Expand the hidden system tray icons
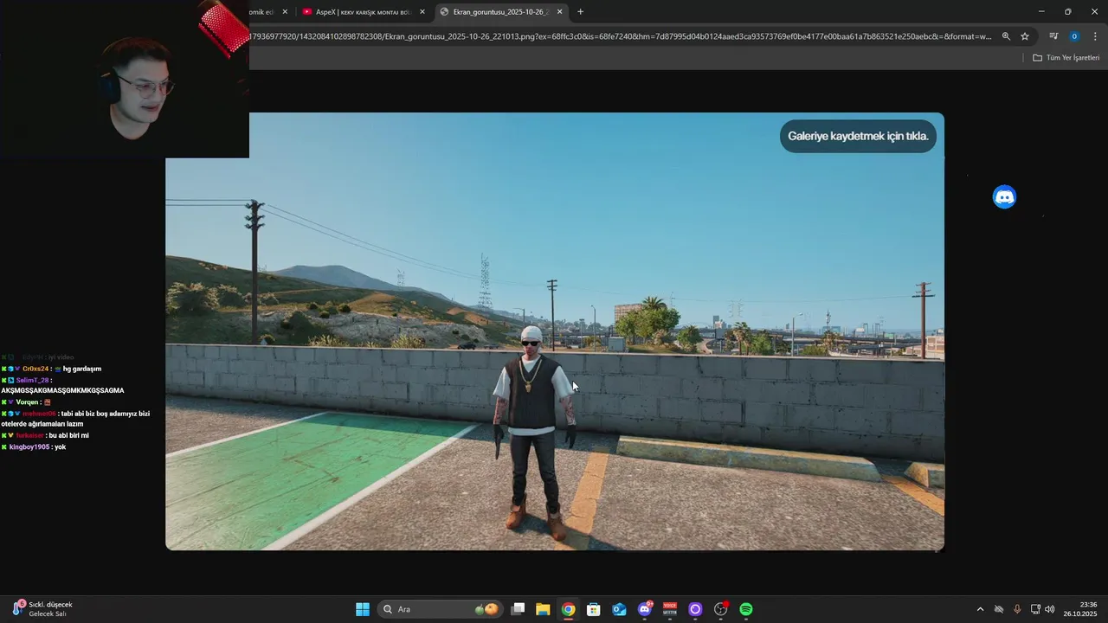Screen dimensions: 1108x623 click(980, 609)
